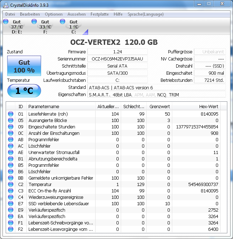Click hex value 2752 in E9 row
233x239 pixels.
(x=213, y=210)
